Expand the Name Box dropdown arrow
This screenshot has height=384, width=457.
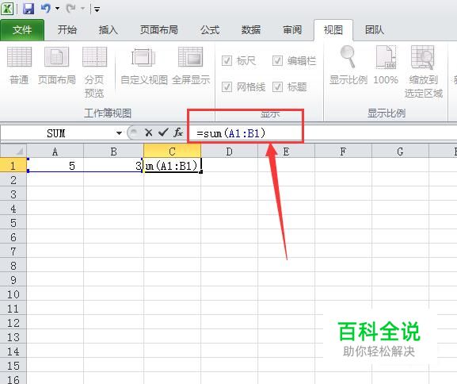click(x=119, y=133)
